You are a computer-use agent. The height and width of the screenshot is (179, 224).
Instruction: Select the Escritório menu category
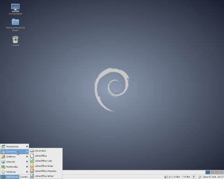click(14, 151)
